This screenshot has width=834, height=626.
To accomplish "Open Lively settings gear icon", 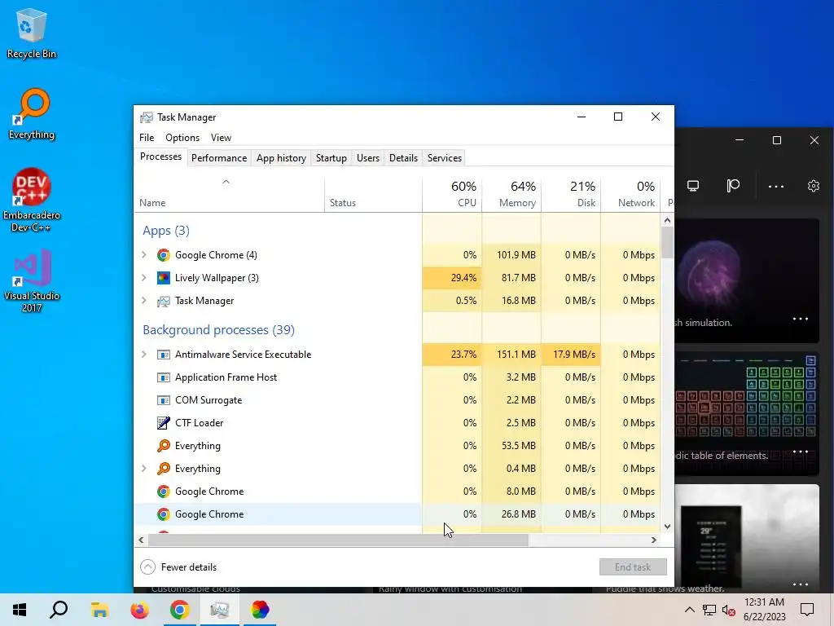I will 814,186.
